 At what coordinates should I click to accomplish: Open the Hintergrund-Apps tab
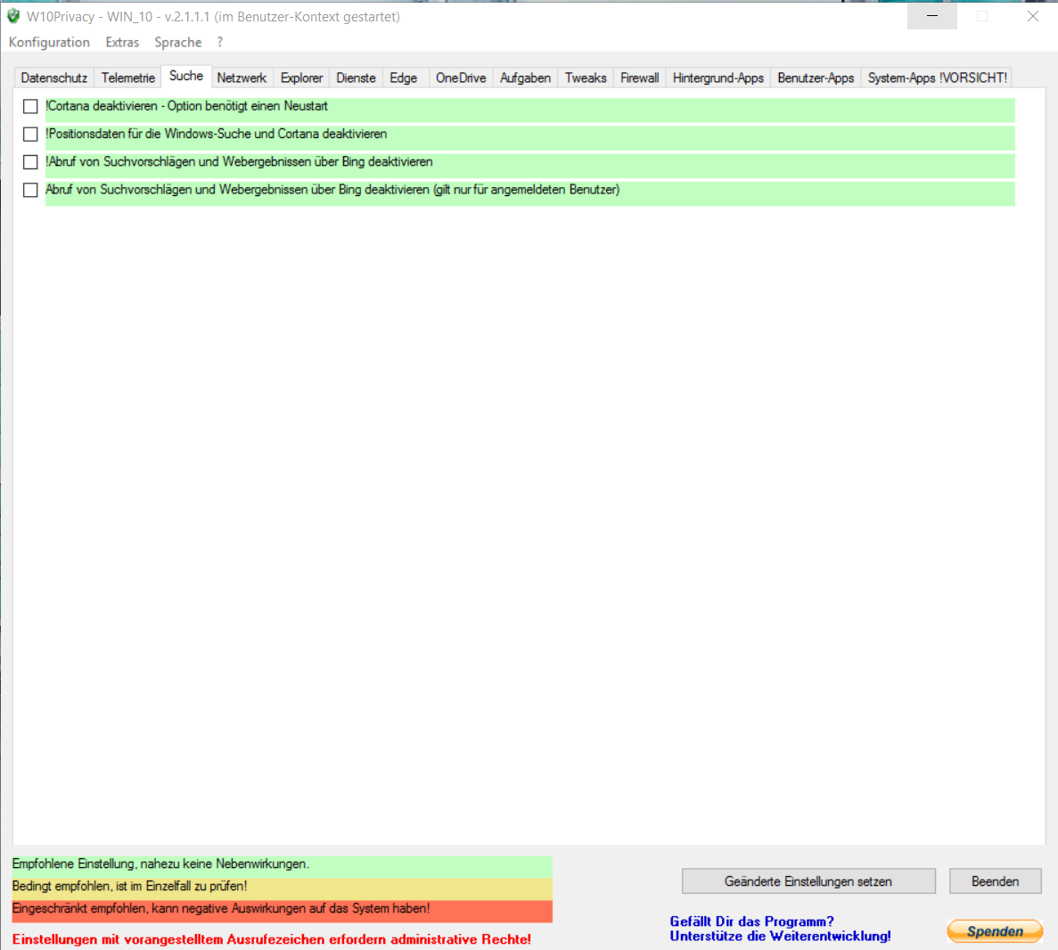tap(718, 78)
